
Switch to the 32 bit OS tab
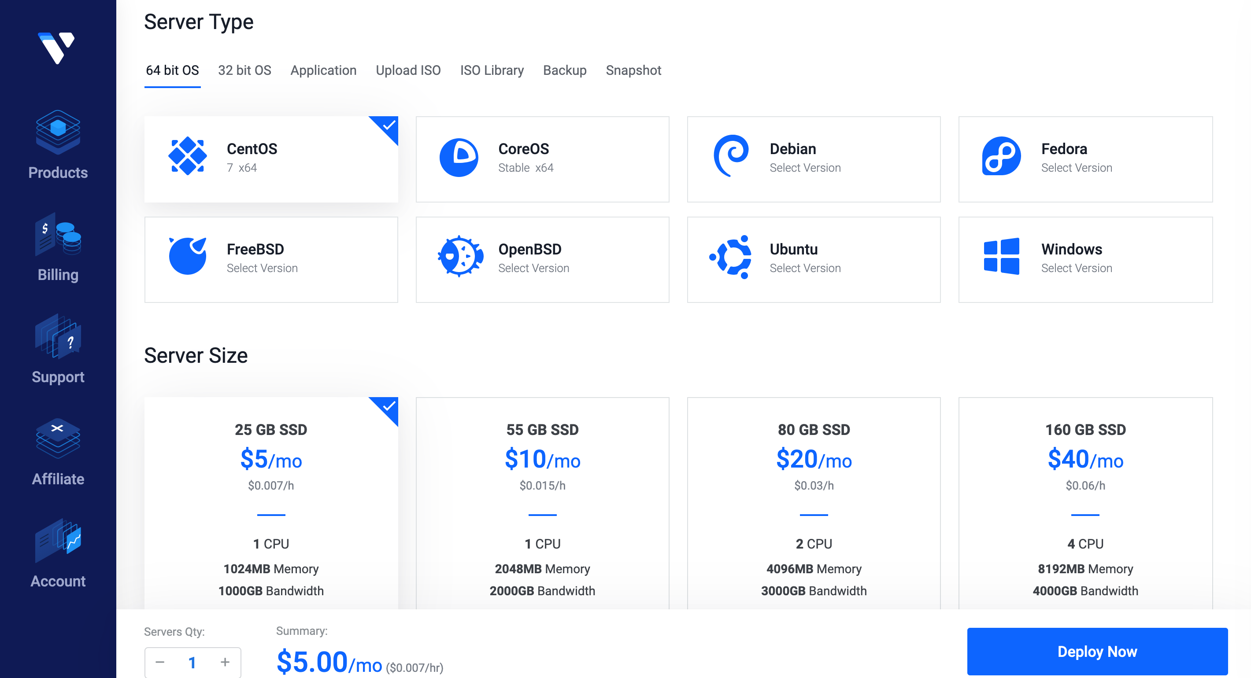point(244,70)
